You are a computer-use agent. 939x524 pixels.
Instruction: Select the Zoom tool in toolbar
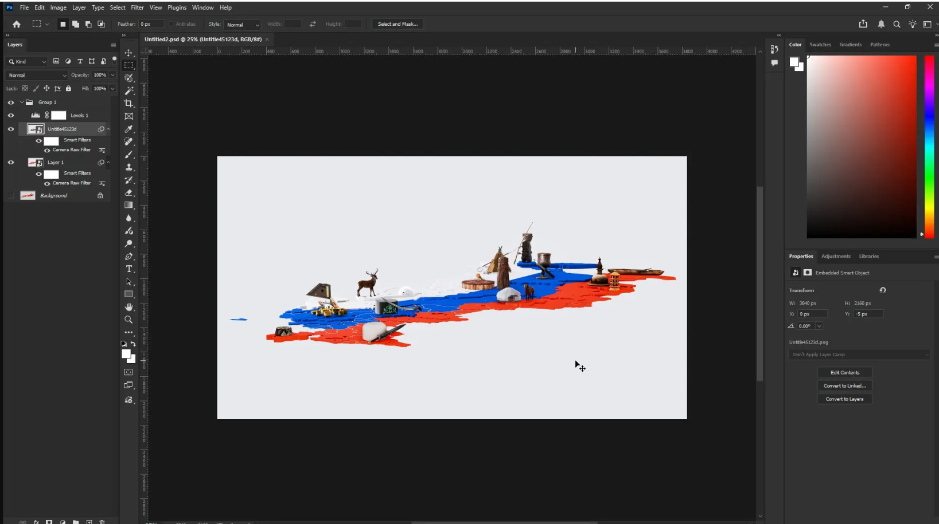[128, 320]
